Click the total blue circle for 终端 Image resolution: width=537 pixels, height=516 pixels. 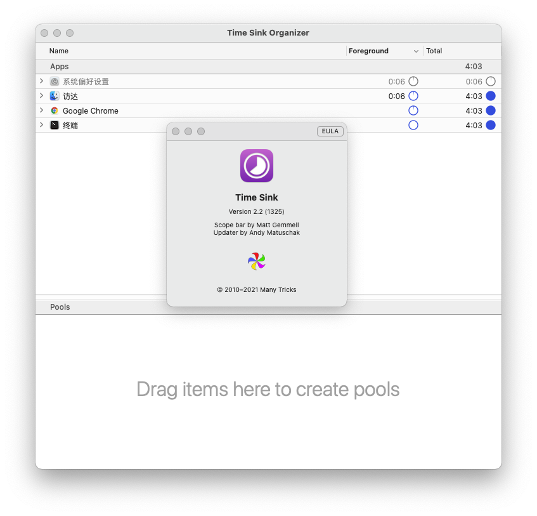491,125
